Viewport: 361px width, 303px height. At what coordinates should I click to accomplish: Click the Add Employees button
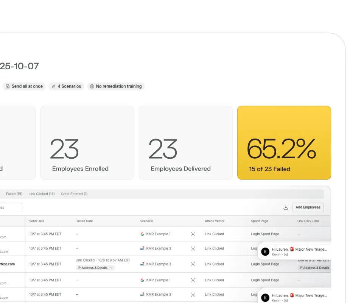308,208
